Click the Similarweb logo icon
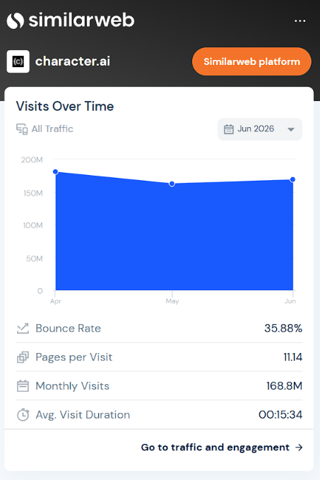Image resolution: width=320 pixels, height=480 pixels. [x=16, y=20]
